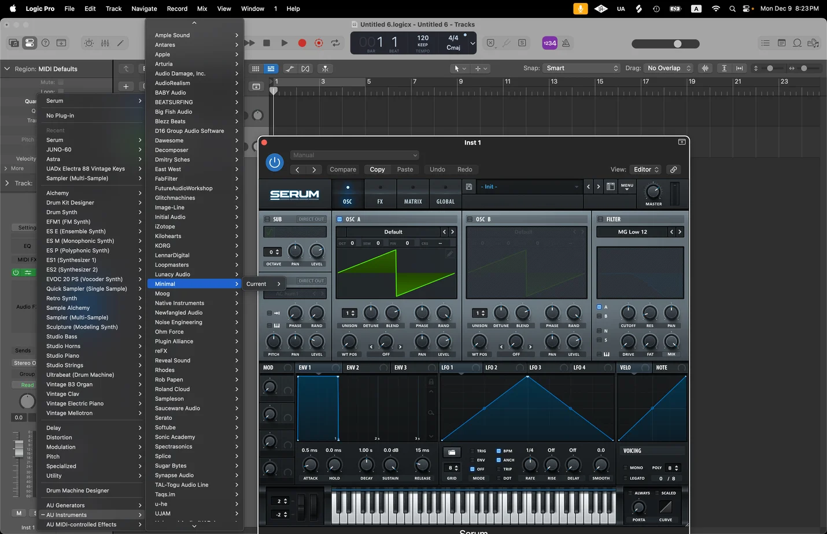Click the Undo button in plug-in header
The height and width of the screenshot is (534, 827).
coord(437,169)
